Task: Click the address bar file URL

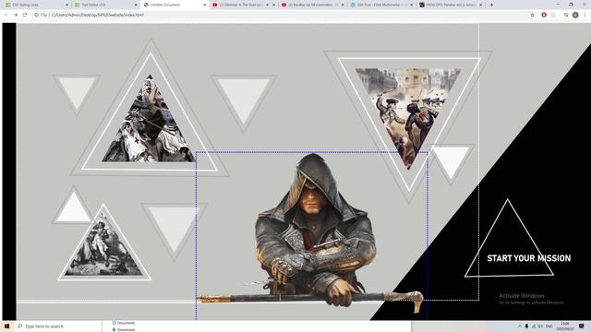Action: click(98, 15)
